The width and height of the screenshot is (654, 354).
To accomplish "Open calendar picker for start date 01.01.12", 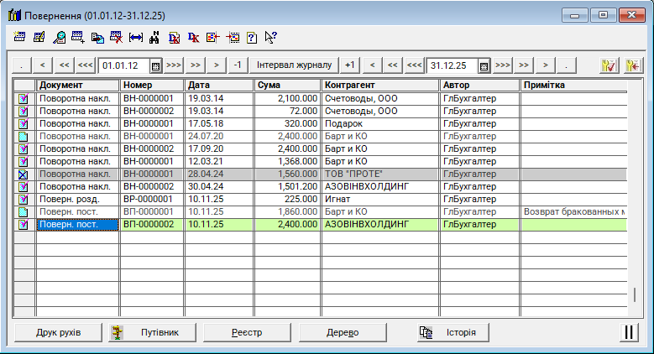I will tap(155, 65).
